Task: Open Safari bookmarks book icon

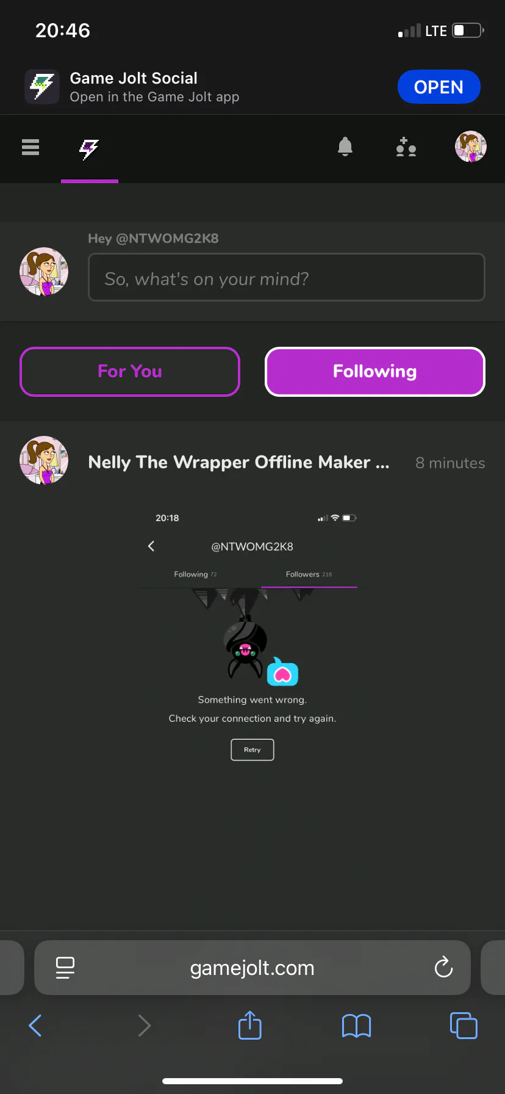Action: [357, 1026]
